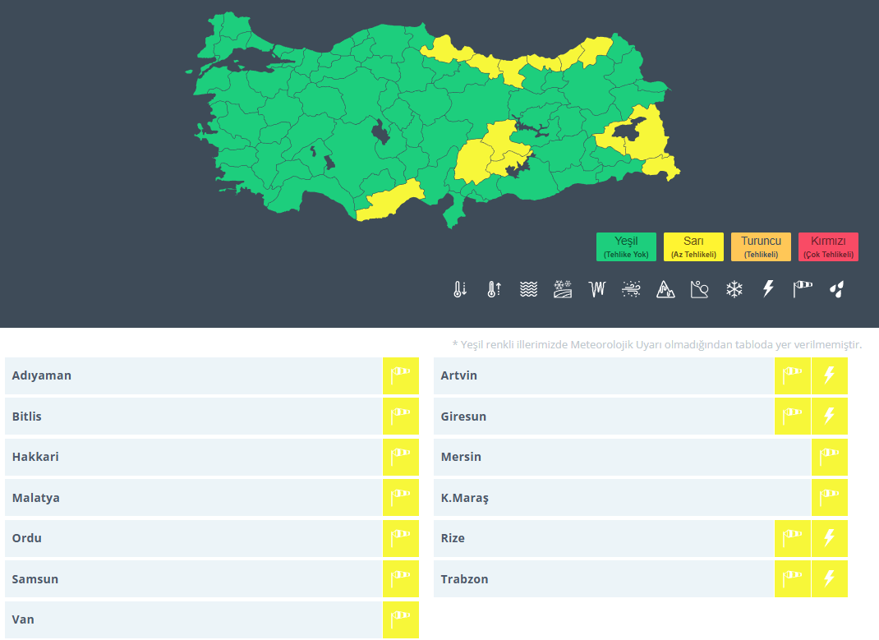Click the avalanche mountain icon
The height and width of the screenshot is (640, 879).
pyautogui.click(x=665, y=289)
